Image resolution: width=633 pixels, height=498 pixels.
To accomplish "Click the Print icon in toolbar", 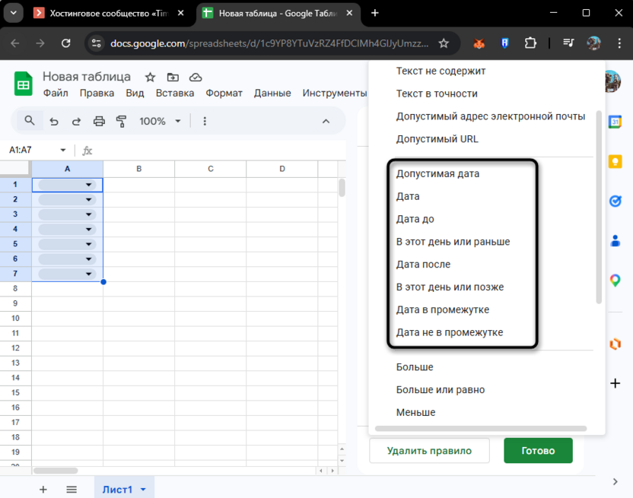I will [x=99, y=121].
